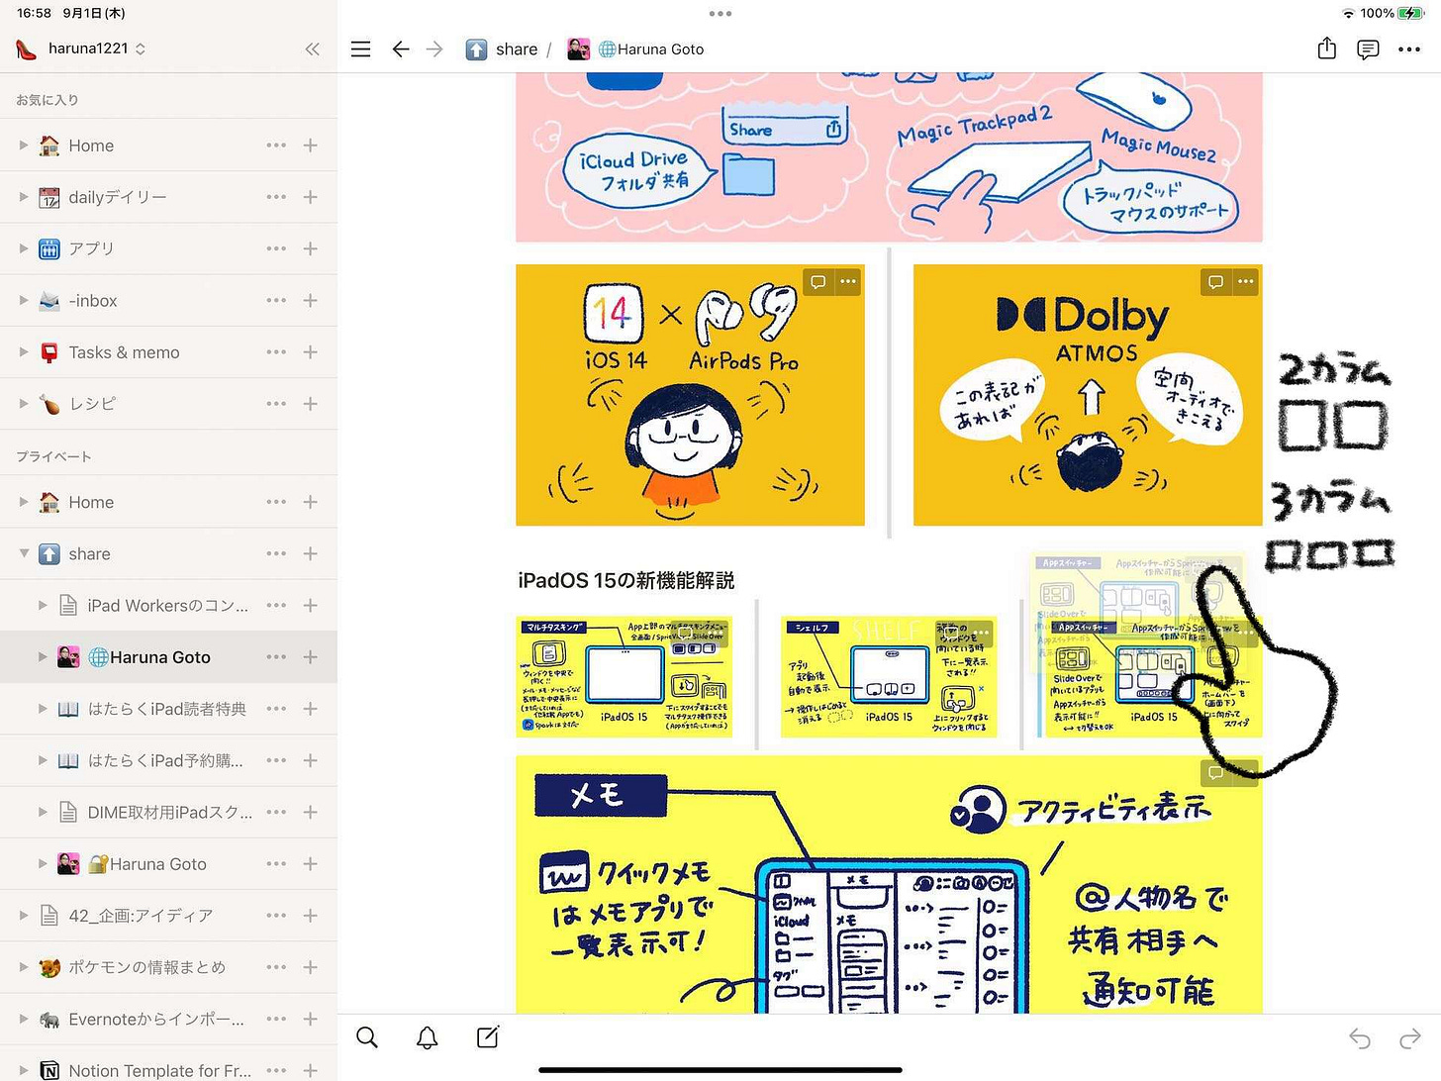
Task: Open Notion Template for Fr… page
Action: (159, 1070)
